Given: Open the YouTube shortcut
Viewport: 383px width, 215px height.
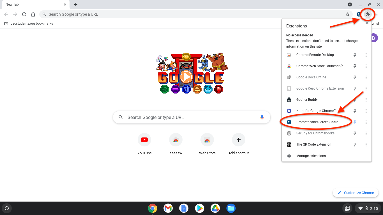Looking at the screenshot, I should 144,144.
